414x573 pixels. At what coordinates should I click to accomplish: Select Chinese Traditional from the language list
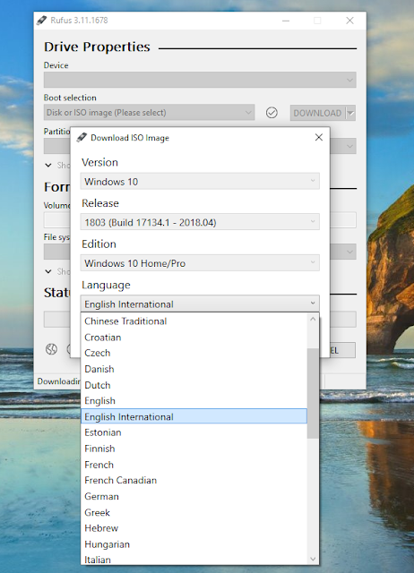(194, 321)
